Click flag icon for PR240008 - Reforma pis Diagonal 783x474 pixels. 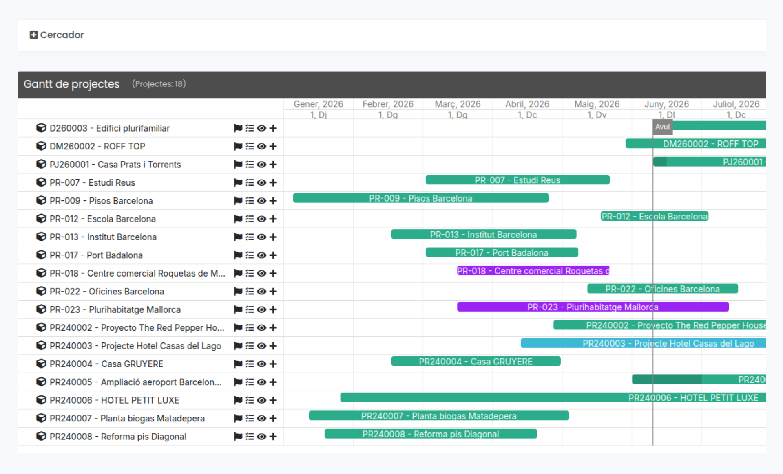pyautogui.click(x=238, y=437)
